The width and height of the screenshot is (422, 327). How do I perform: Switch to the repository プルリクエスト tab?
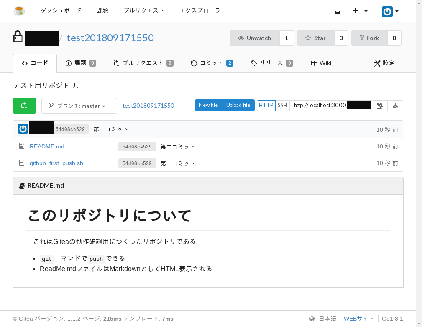[143, 63]
